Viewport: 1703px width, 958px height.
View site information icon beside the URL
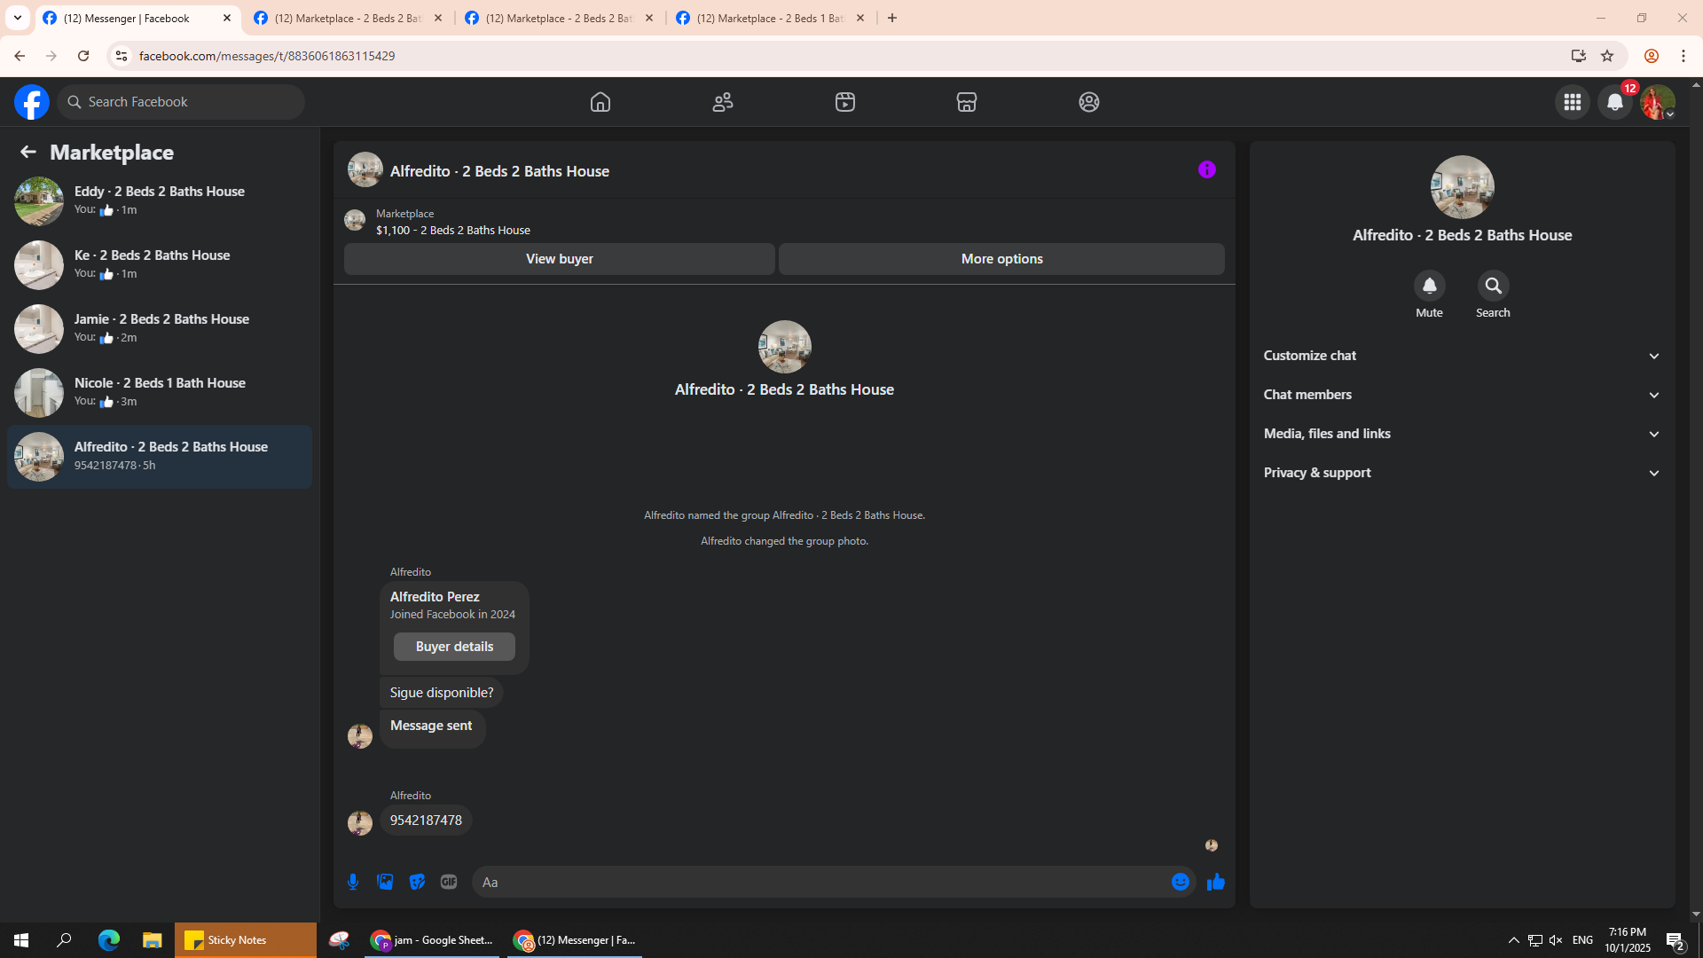(x=122, y=56)
